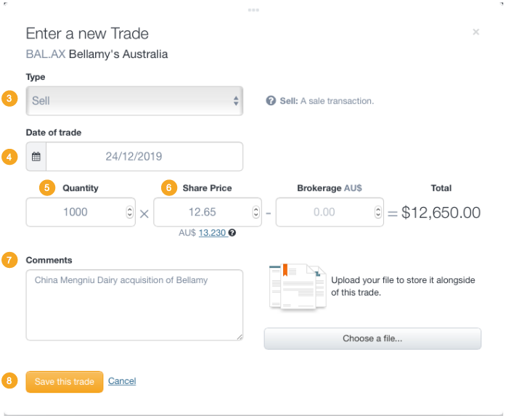506x416 pixels.
Task: Open the trade Type dropdown
Action: tap(134, 101)
